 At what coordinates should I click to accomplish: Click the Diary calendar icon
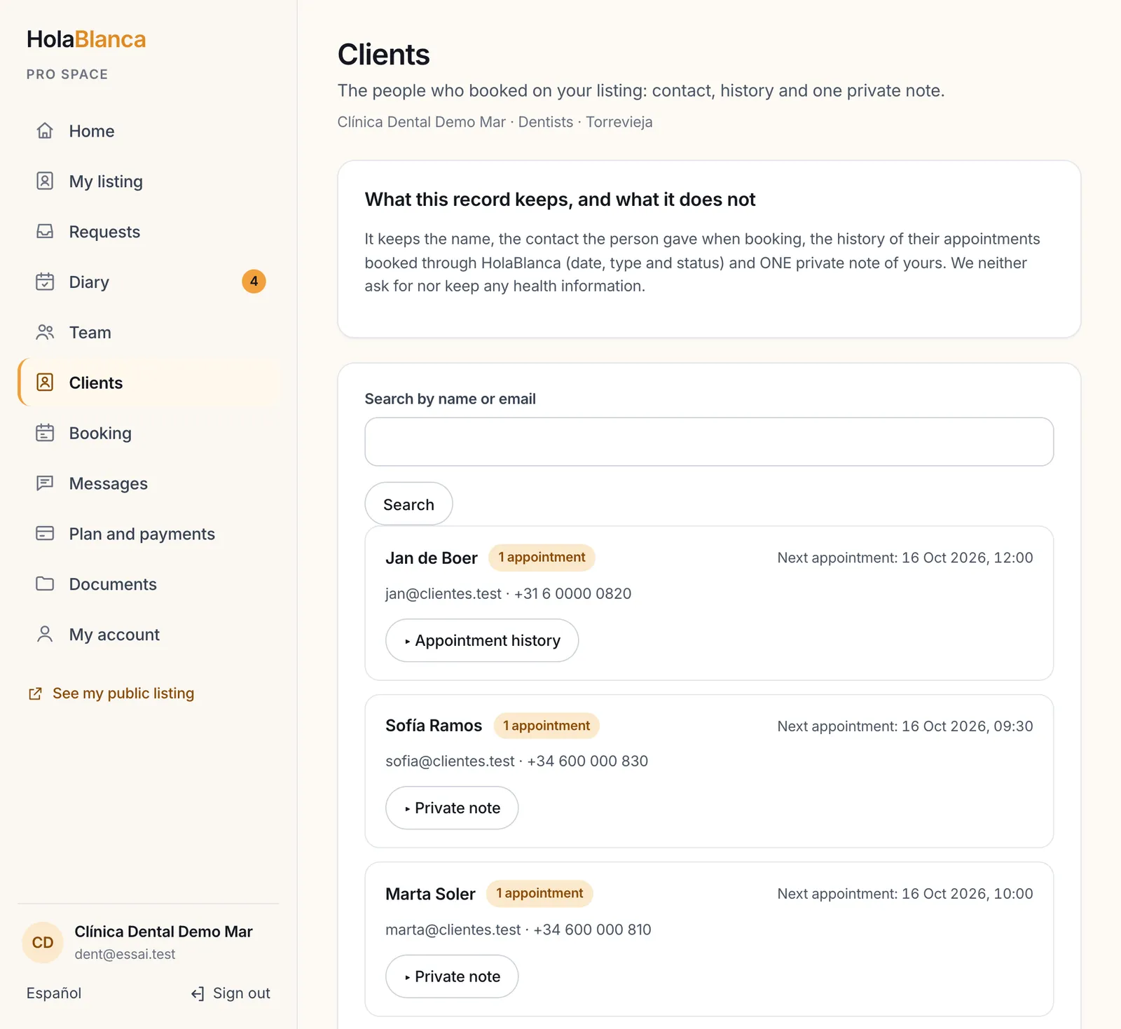point(45,282)
